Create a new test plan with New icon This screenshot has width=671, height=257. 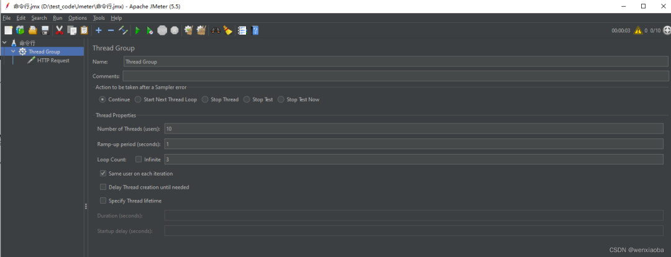click(x=8, y=30)
